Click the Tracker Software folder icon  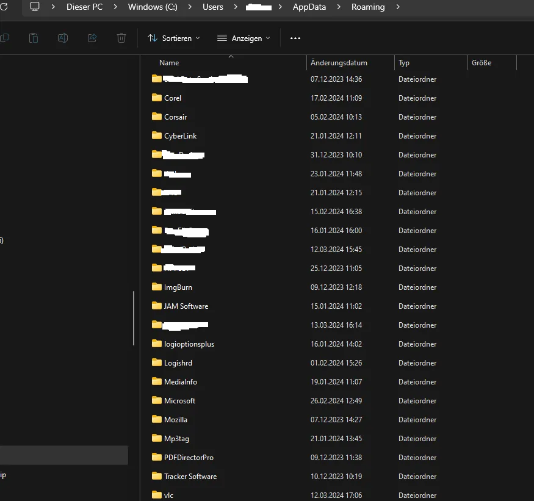point(157,476)
